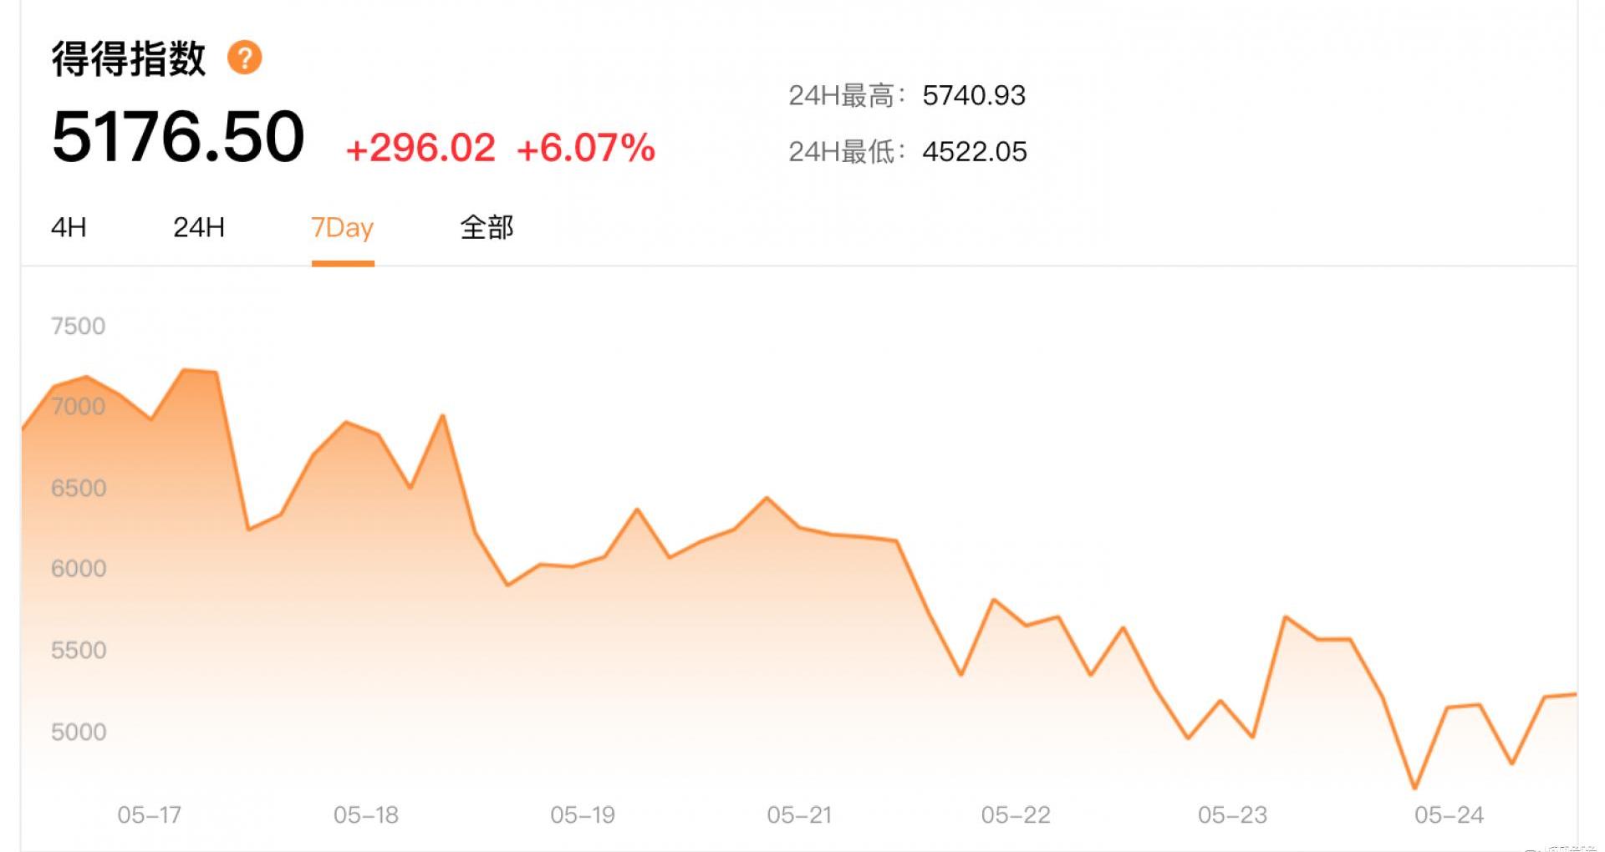Click the 24H最高 value 5740.93
This screenshot has width=1605, height=852.
coord(974,95)
